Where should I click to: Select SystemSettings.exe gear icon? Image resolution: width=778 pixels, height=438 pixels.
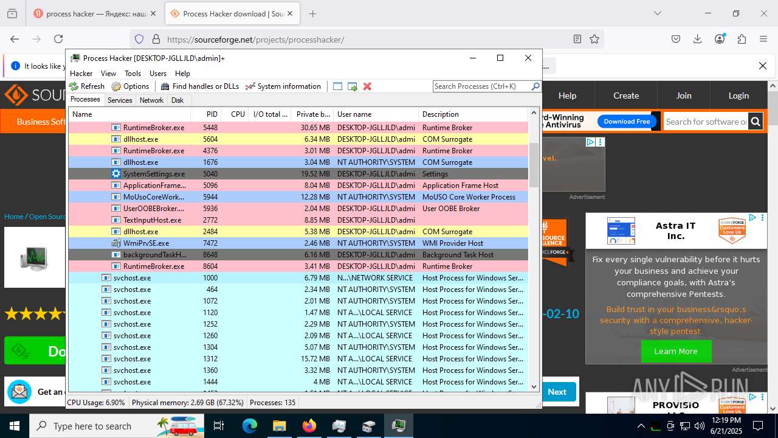116,174
